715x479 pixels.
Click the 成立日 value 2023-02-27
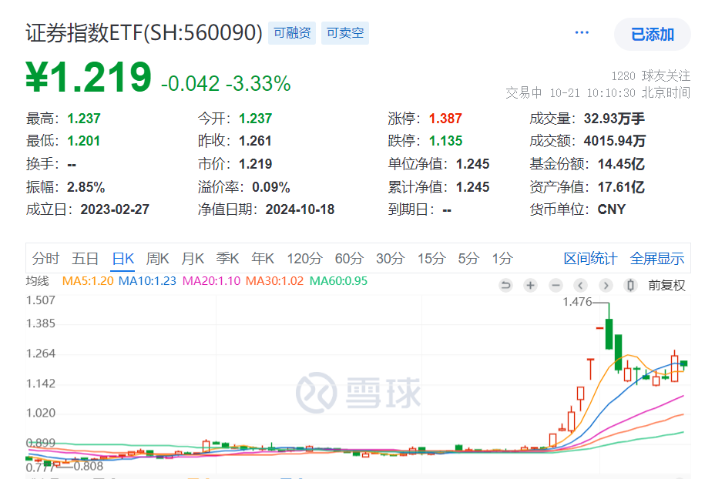point(115,209)
